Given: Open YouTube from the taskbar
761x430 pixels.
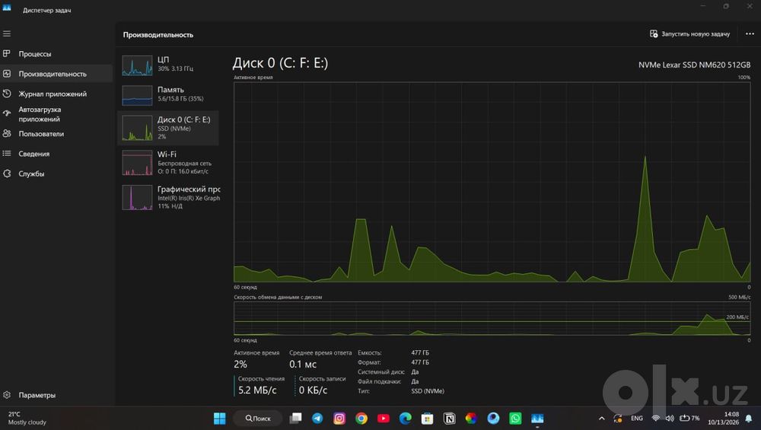Looking at the screenshot, I should click(x=384, y=419).
